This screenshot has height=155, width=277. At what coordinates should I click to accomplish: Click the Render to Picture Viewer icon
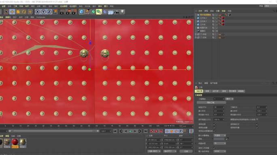[68, 12]
